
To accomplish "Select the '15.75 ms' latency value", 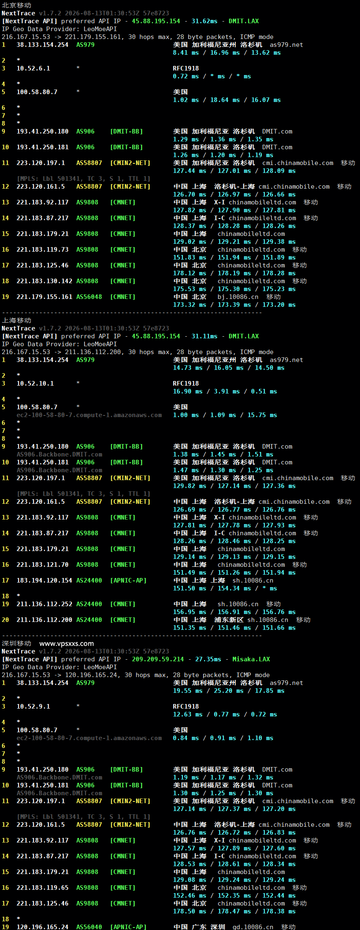I will point(262,415).
